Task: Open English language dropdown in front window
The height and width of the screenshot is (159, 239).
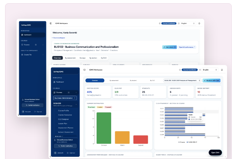Action: pyautogui.click(x=210, y=70)
